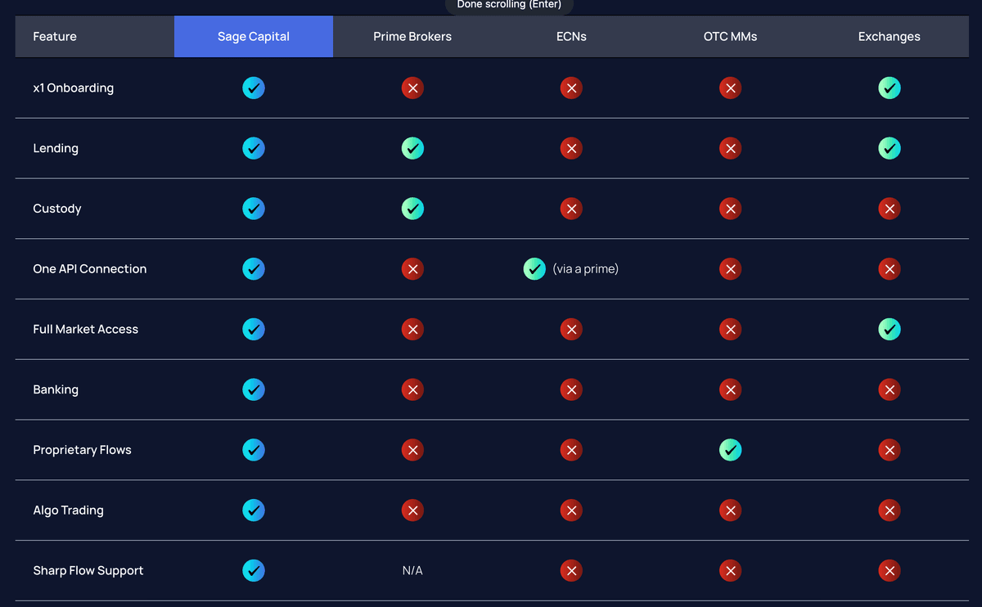The width and height of the screenshot is (982, 607).
Task: Click Exchanges cross icon in Custody row
Action: [890, 209]
